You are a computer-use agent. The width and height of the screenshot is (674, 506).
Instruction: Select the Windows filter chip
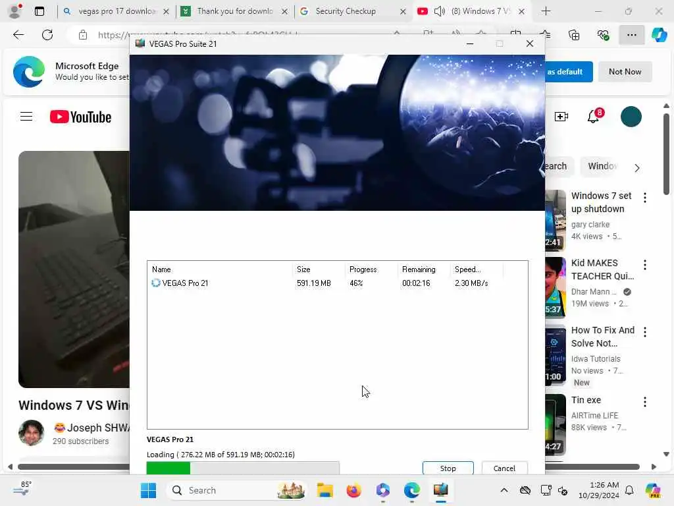(602, 166)
